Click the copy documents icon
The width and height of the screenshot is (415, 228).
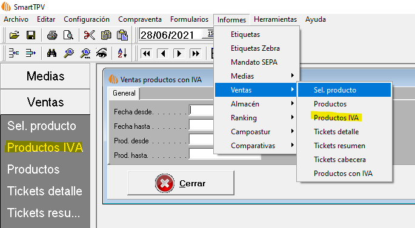pyautogui.click(x=106, y=35)
